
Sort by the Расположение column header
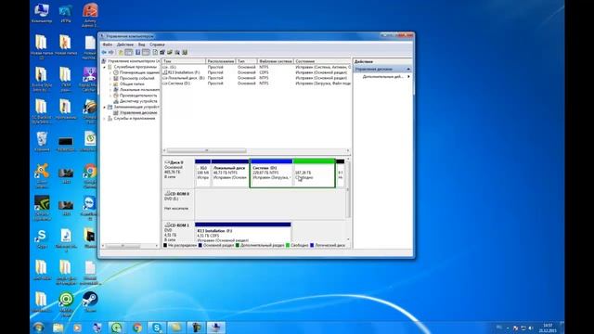click(221, 61)
